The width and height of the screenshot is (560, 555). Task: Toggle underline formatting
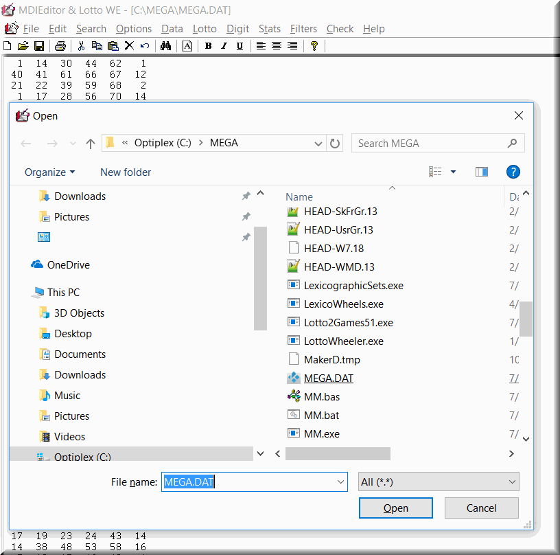coord(240,46)
